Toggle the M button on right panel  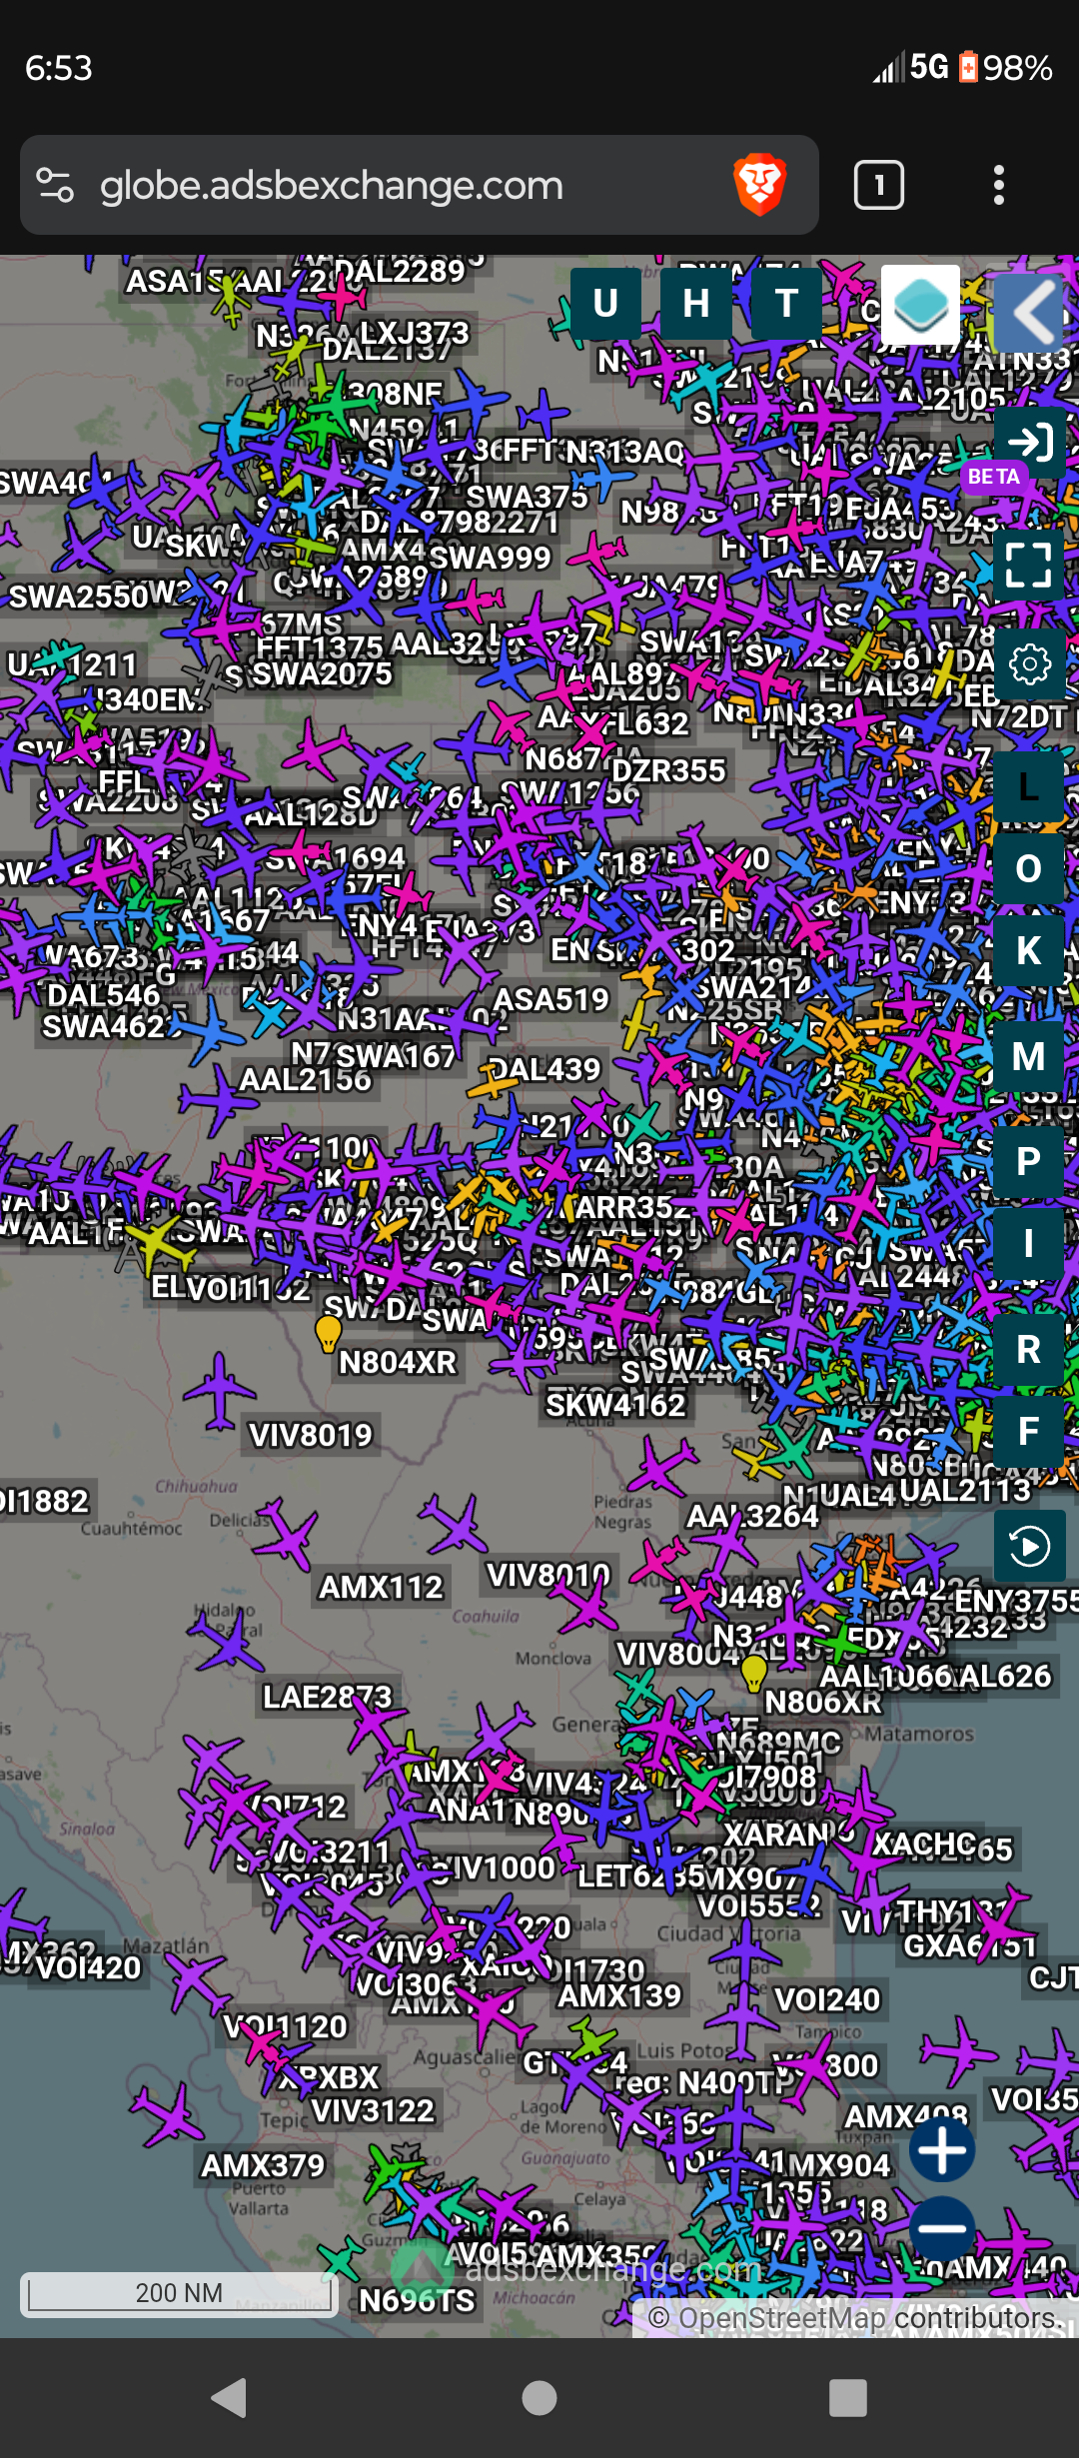pos(1029,1057)
